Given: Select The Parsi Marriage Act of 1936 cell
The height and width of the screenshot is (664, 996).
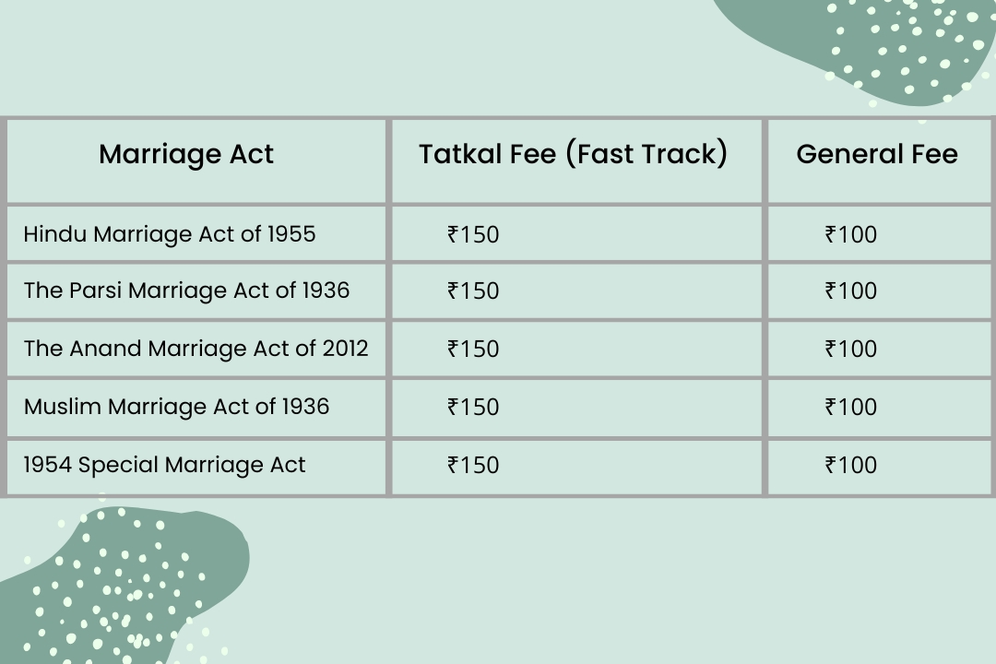Looking at the screenshot, I should (x=186, y=290).
